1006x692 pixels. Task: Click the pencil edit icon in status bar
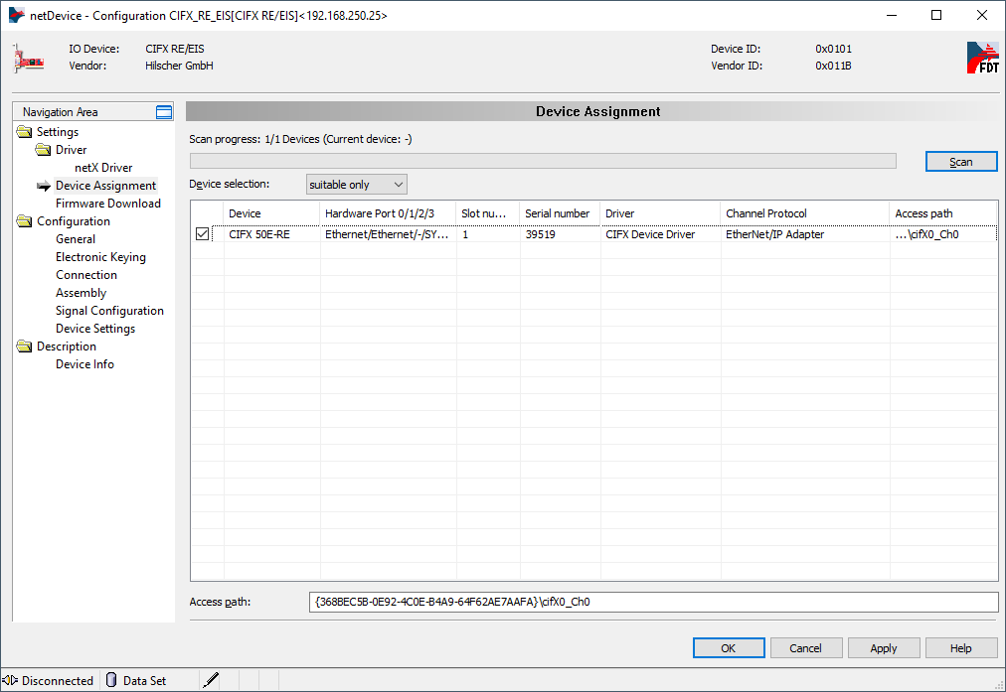(x=210, y=680)
